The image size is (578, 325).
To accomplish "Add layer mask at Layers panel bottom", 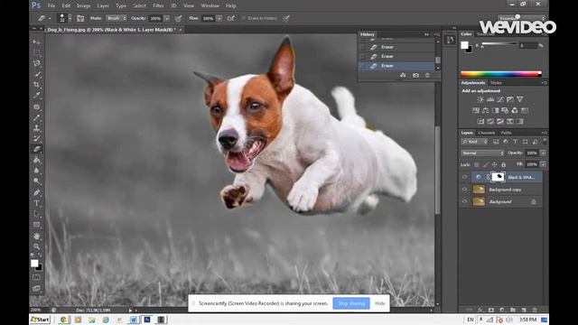I will click(491, 310).
